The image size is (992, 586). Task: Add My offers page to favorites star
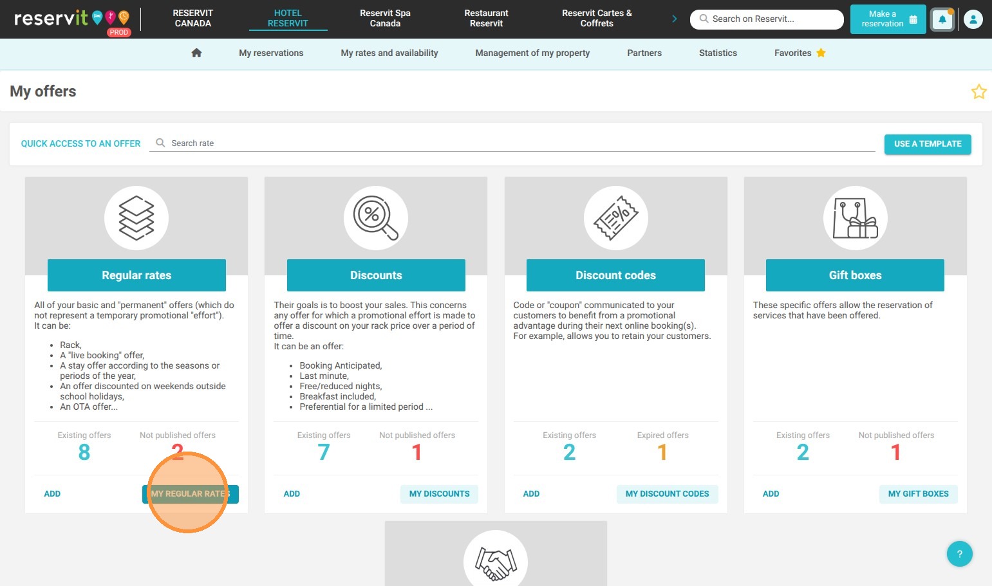(978, 91)
